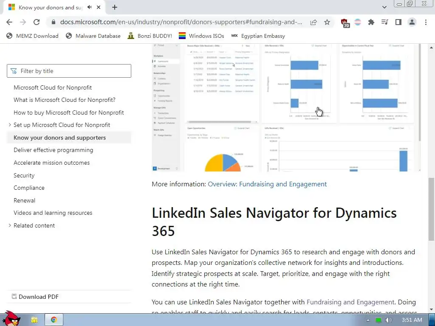Image resolution: width=435 pixels, height=326 pixels.
Task: Open Overview: Fundraising and Engagement link
Action: 267,184
